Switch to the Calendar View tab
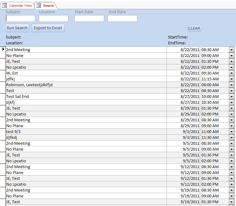 [20, 6]
